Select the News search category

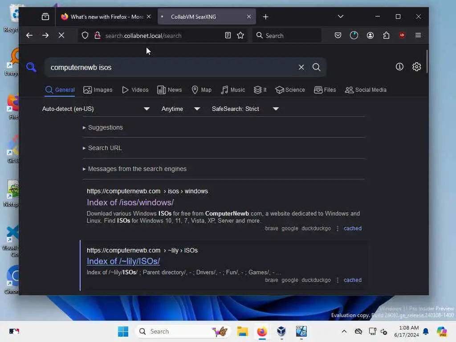170,90
